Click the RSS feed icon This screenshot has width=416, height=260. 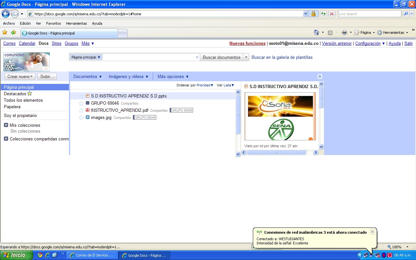point(330,32)
